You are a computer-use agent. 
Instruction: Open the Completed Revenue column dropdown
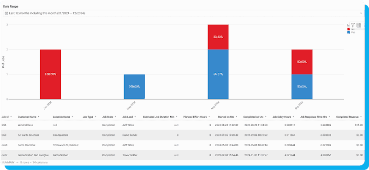[x=361, y=117]
